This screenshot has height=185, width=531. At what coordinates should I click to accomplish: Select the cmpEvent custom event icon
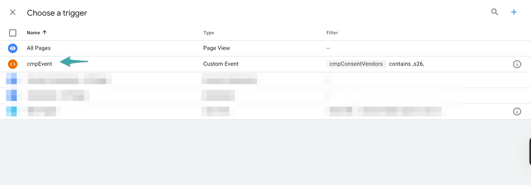coord(13,64)
